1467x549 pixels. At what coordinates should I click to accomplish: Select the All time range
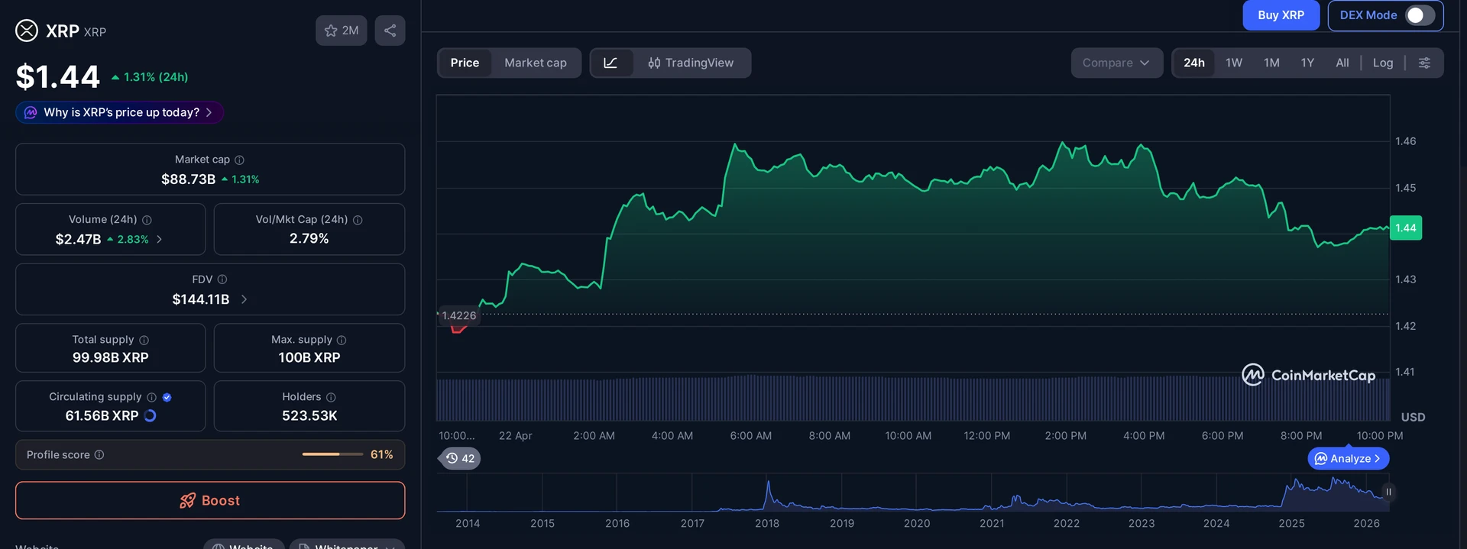click(x=1342, y=63)
